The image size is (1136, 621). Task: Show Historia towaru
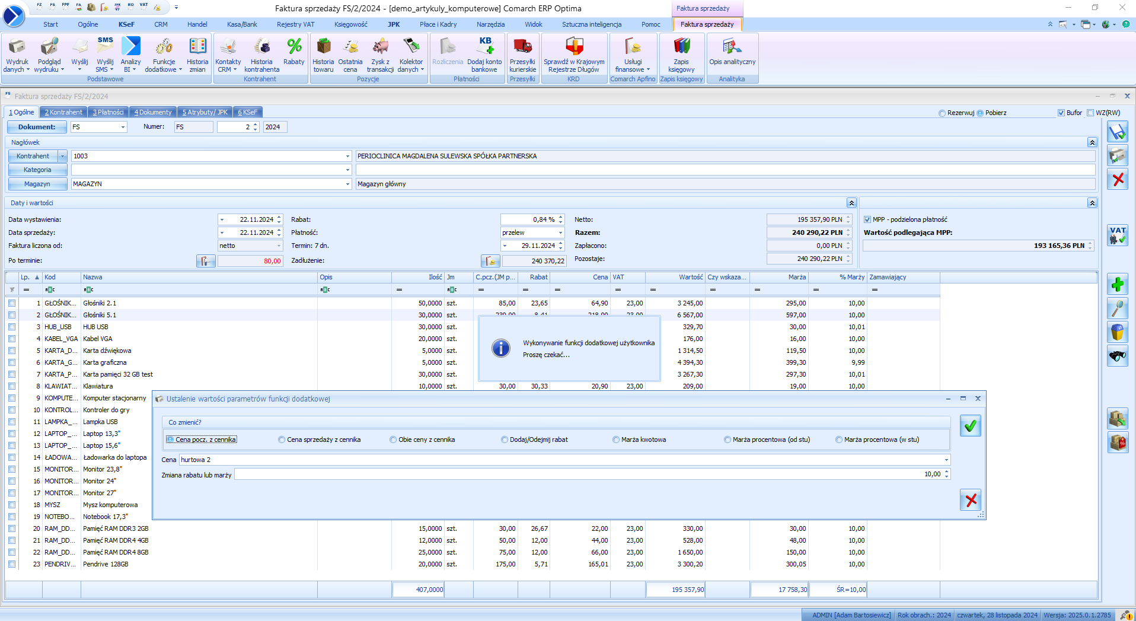323,55
